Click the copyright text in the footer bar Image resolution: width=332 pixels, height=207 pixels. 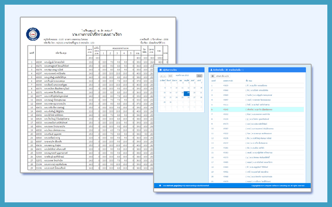[x=278, y=186]
